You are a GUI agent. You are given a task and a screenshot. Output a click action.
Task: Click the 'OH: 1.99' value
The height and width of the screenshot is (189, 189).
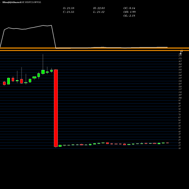(x=129, y=12)
